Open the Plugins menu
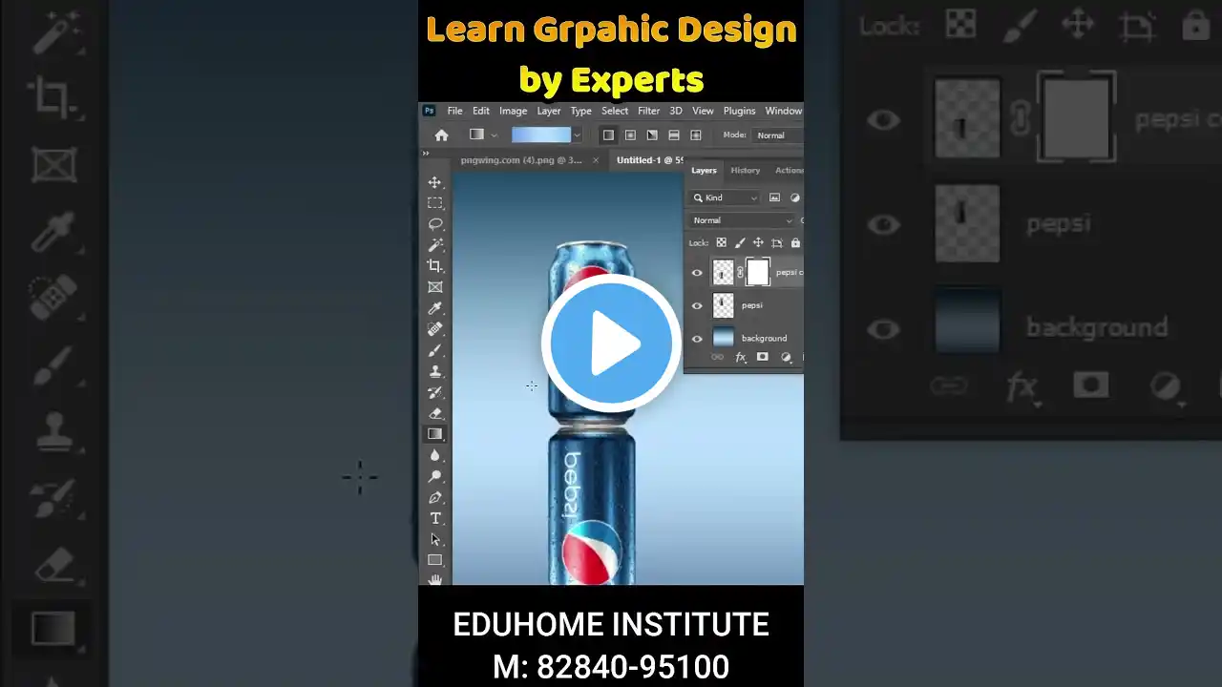The width and height of the screenshot is (1222, 687). pyautogui.click(x=740, y=111)
